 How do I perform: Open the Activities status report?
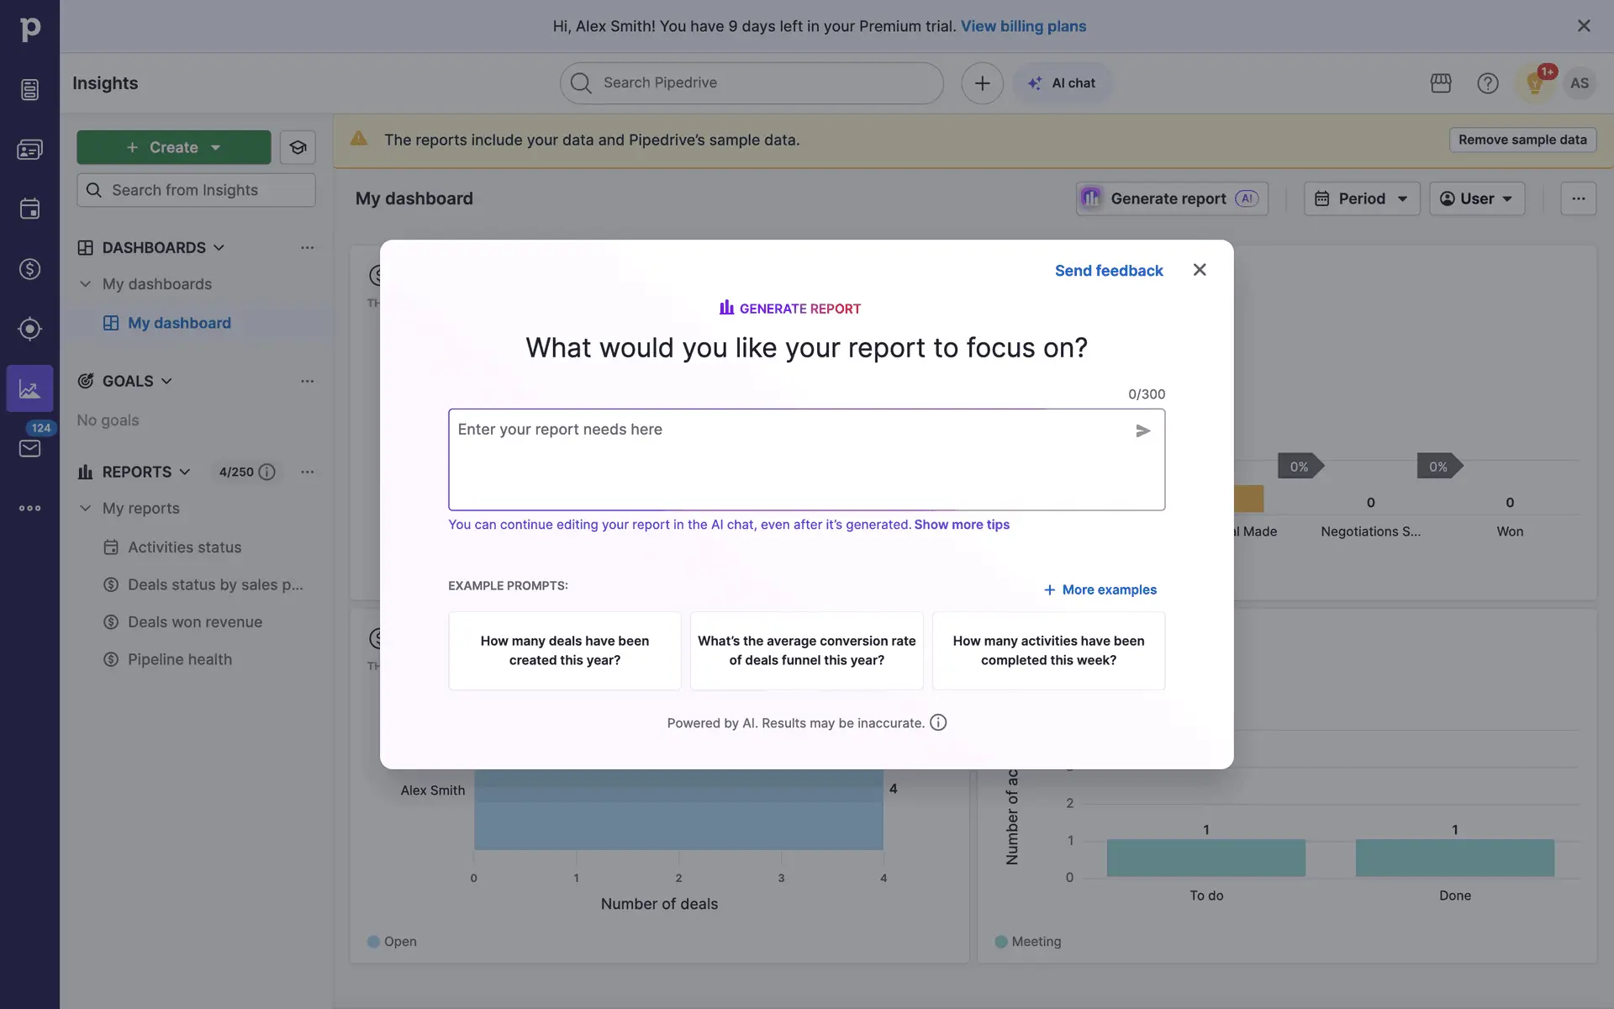pos(184,547)
